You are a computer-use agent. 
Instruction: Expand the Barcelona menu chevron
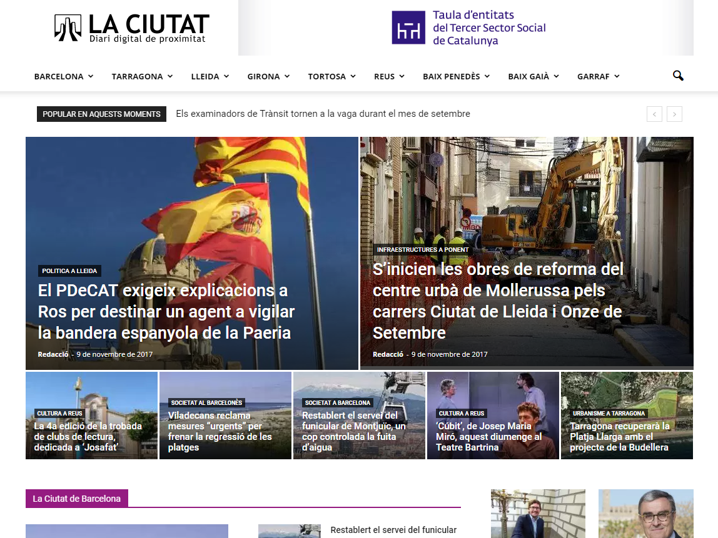click(x=91, y=76)
